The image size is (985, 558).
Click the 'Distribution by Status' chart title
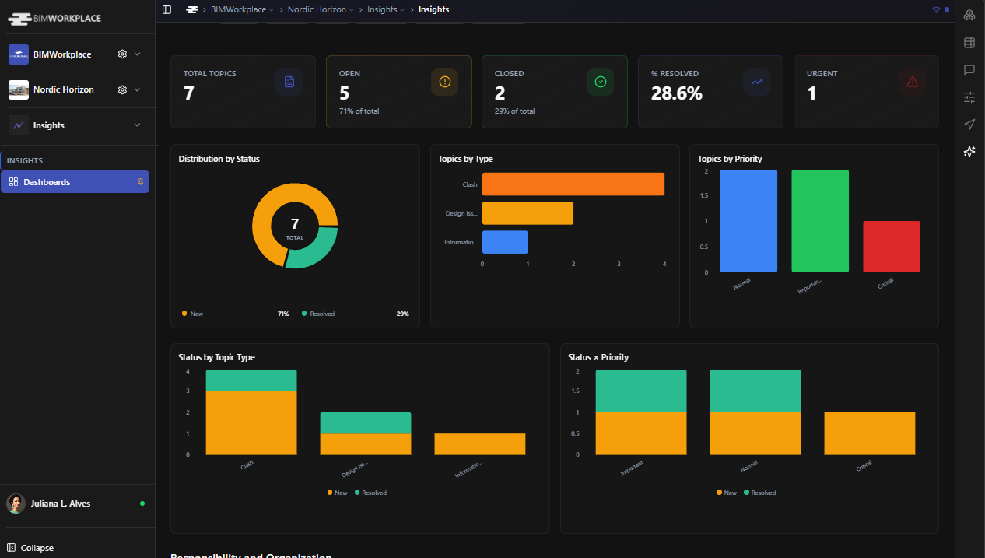pyautogui.click(x=219, y=159)
